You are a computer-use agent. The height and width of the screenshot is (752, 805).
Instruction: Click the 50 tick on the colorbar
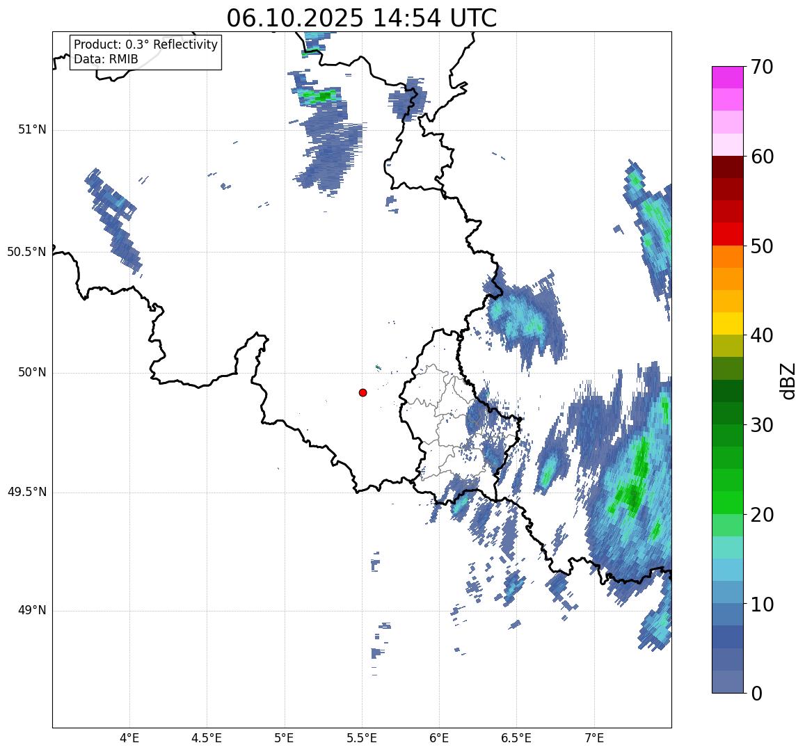click(x=762, y=246)
